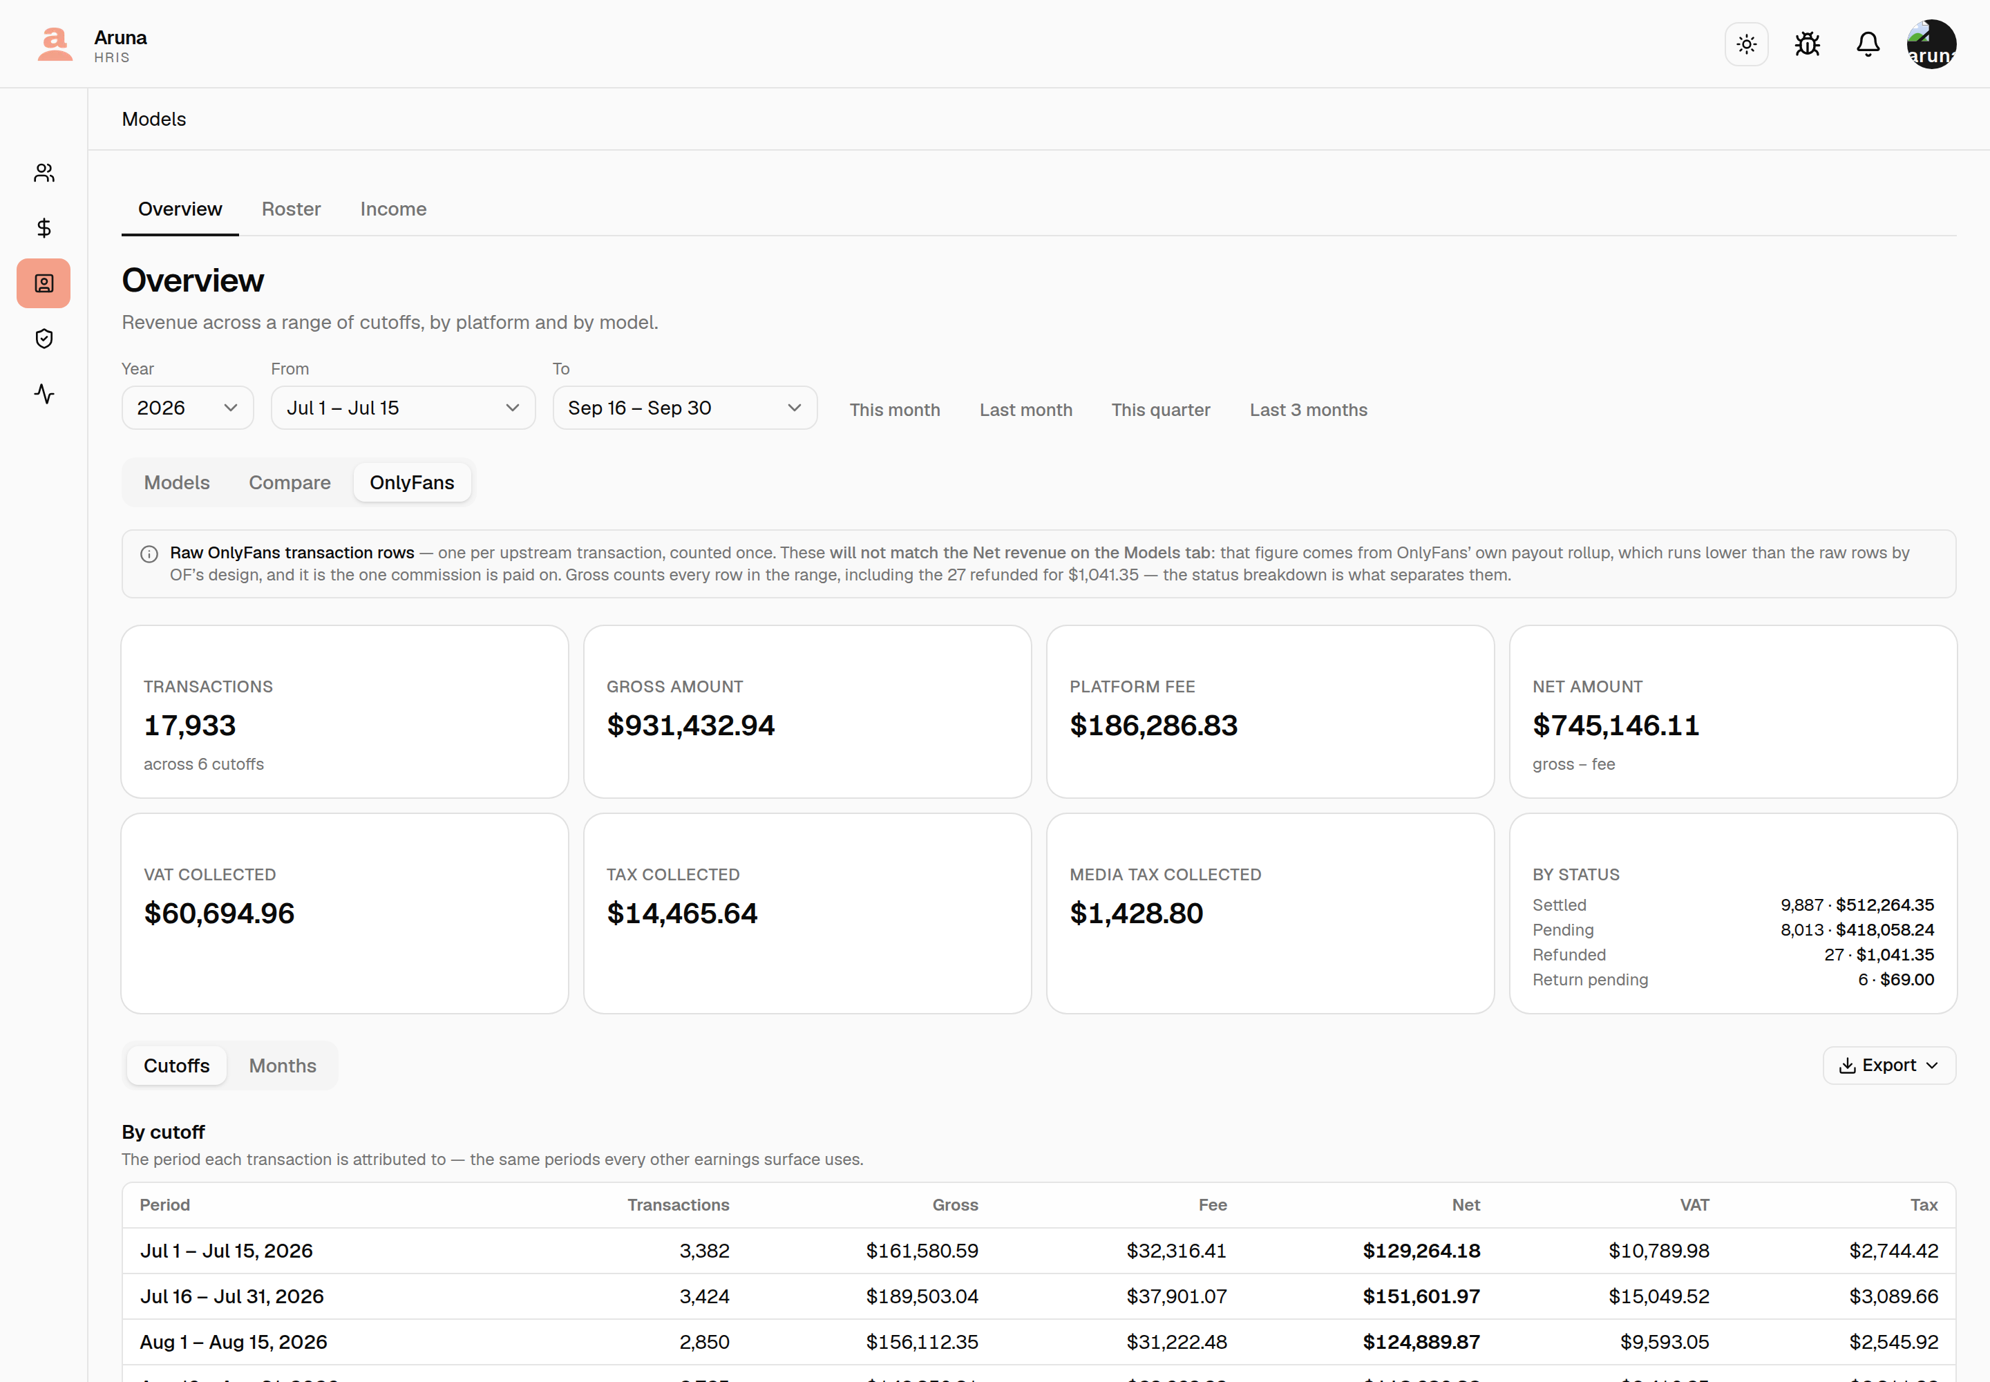
Task: Switch to the Income tab
Action: pyautogui.click(x=393, y=209)
